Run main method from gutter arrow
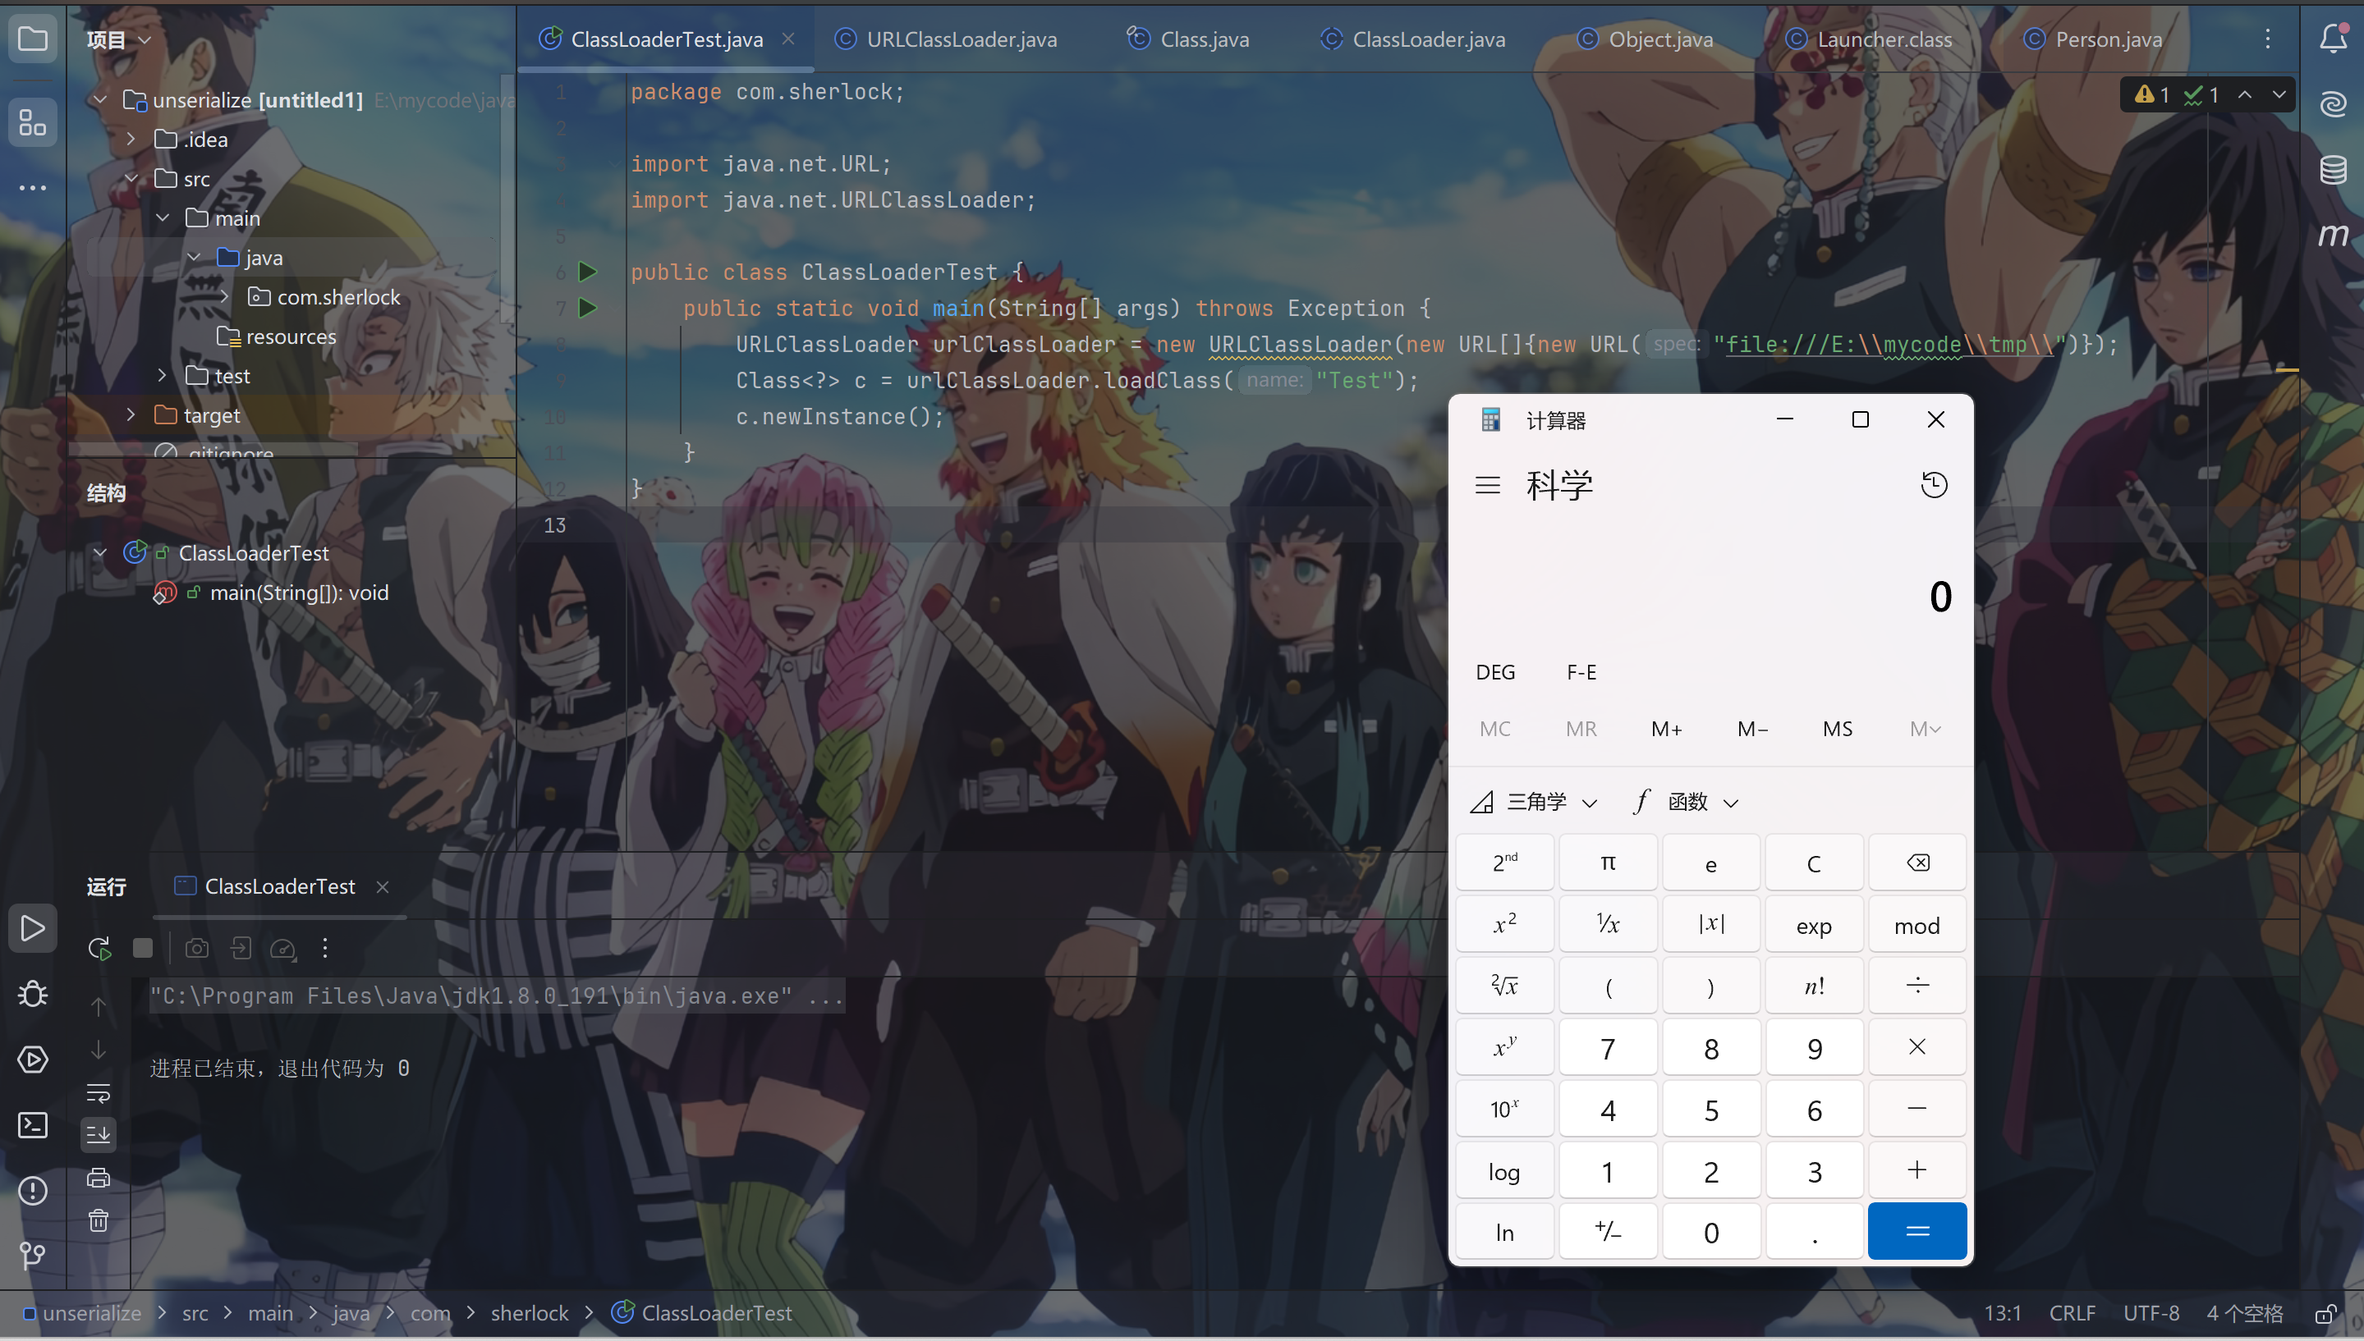 tap(588, 308)
